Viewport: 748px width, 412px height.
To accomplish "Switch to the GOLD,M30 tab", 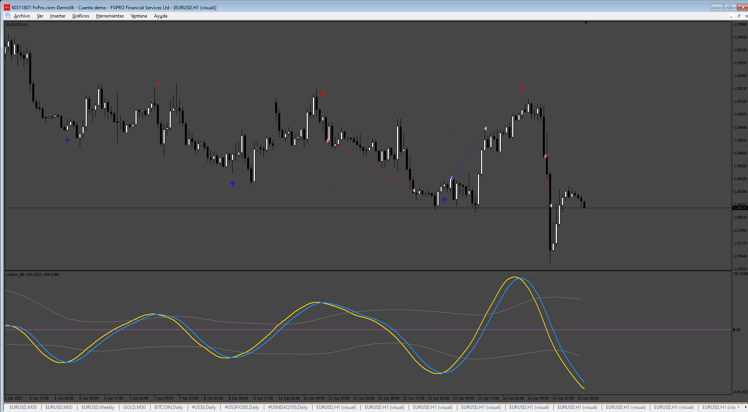I will 134,407.
